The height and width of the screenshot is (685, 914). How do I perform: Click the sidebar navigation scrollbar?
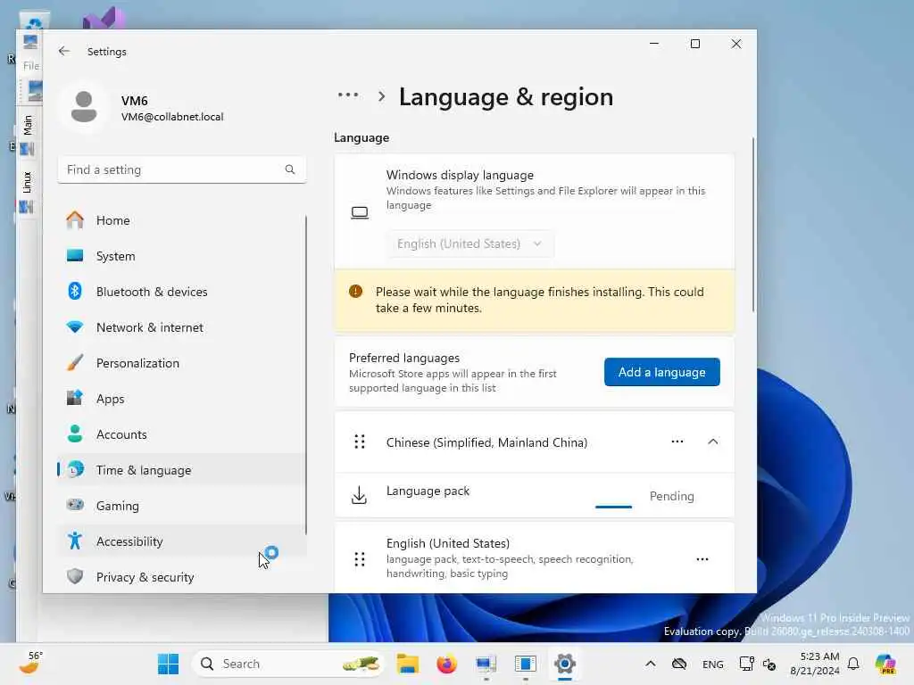pos(306,375)
